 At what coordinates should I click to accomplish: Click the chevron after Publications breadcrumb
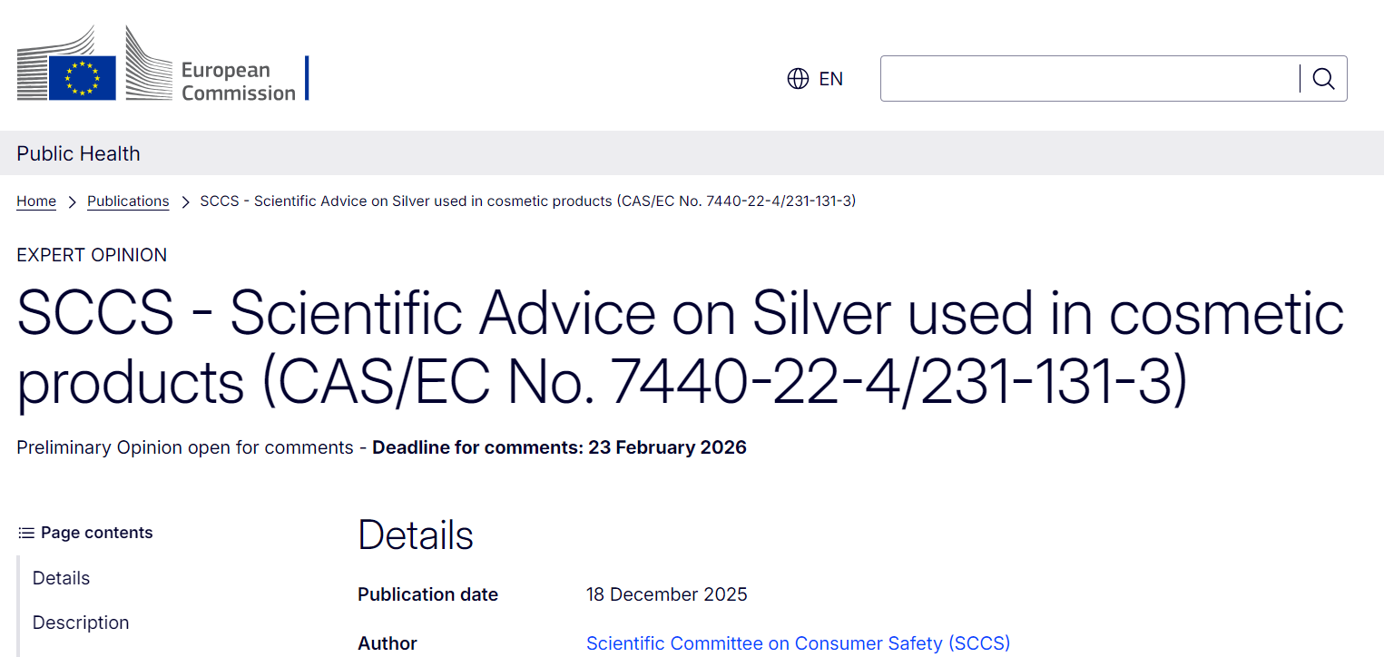click(x=184, y=201)
